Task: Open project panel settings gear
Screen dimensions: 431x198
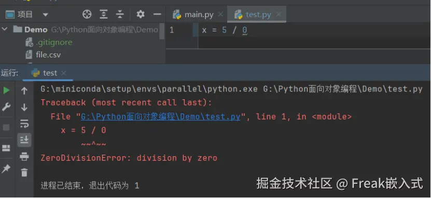Action: (141, 14)
